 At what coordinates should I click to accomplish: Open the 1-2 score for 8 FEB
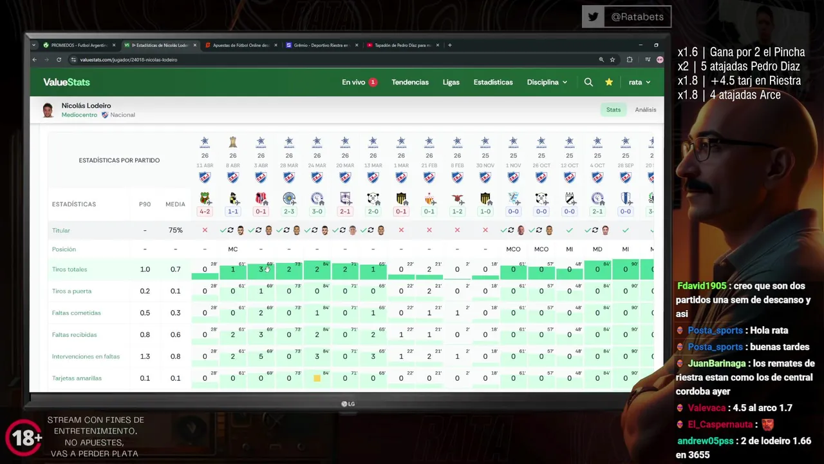point(457,211)
